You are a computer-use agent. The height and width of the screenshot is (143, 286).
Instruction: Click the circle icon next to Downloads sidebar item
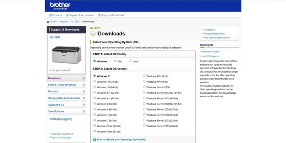click(x=83, y=78)
